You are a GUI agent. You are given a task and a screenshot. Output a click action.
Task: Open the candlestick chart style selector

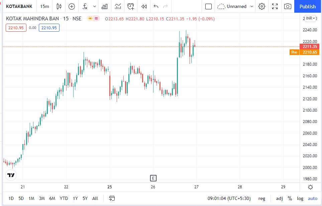59,6
